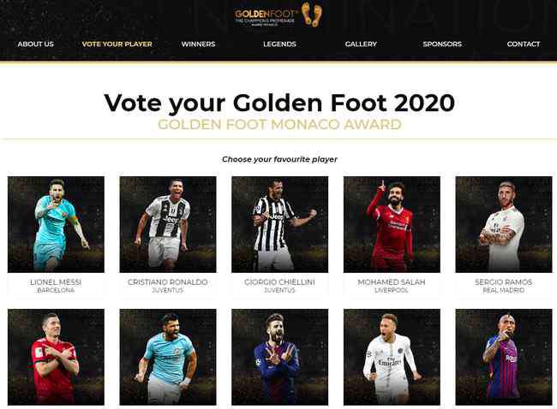Click the Lionel Messi name label
The image size is (557, 409).
coord(56,282)
